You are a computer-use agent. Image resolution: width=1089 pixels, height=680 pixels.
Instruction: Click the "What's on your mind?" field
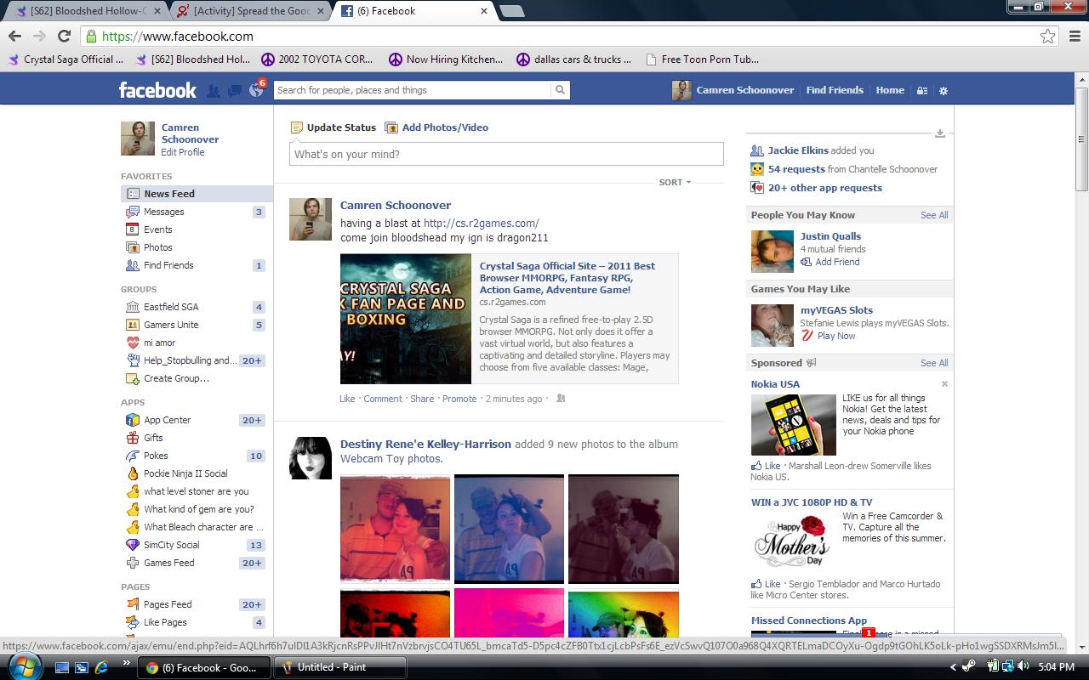click(x=506, y=154)
